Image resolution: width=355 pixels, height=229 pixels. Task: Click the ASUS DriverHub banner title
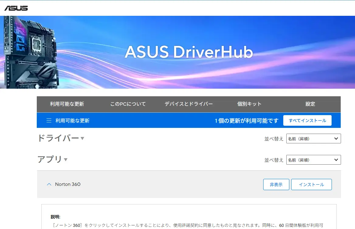188,52
